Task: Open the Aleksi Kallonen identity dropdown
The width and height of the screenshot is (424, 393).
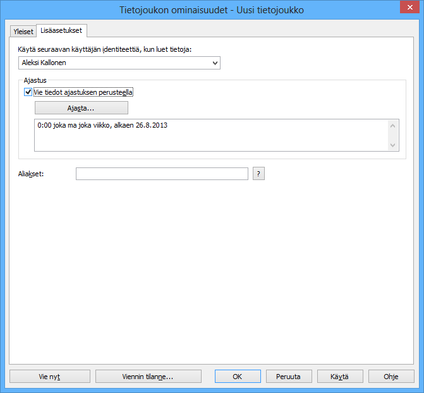Action: coord(119,63)
